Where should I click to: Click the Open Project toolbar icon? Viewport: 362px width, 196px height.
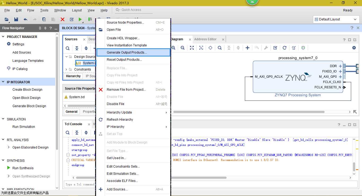tap(7, 19)
